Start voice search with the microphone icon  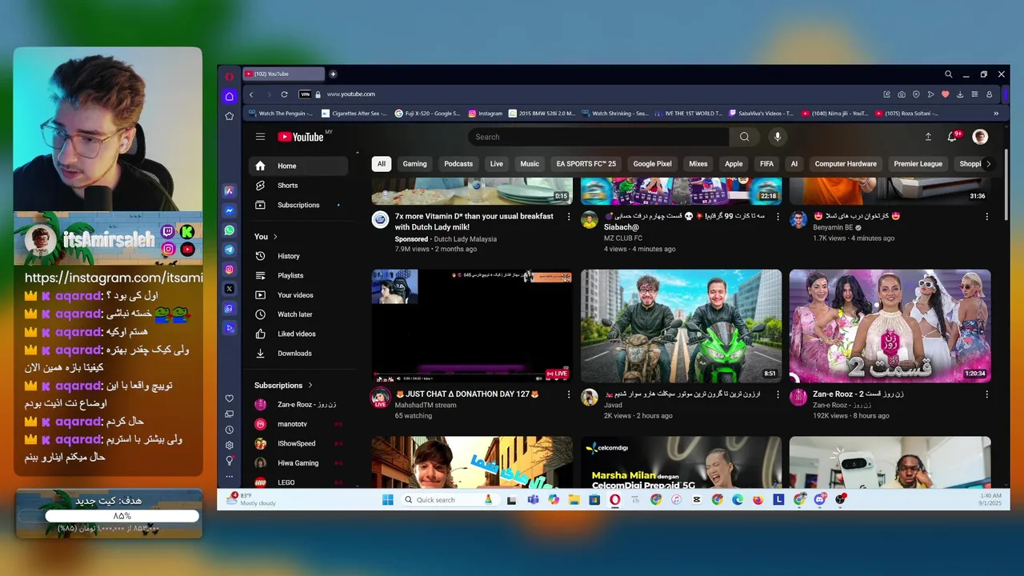coord(777,137)
